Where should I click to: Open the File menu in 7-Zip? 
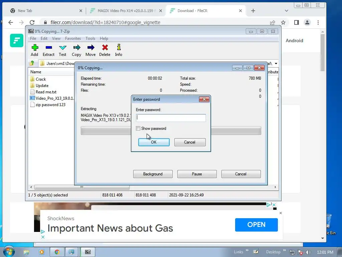coord(33,38)
